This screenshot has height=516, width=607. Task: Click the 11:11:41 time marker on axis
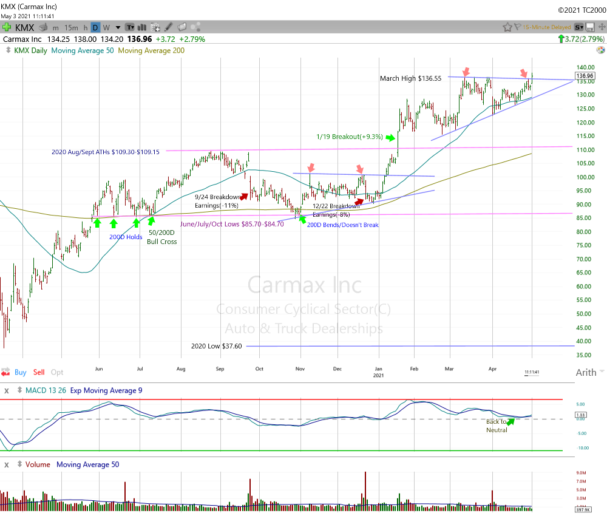532,372
